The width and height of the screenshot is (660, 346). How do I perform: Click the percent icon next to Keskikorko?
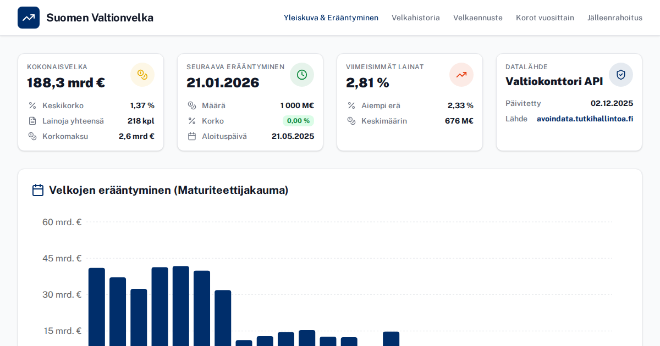pos(32,105)
